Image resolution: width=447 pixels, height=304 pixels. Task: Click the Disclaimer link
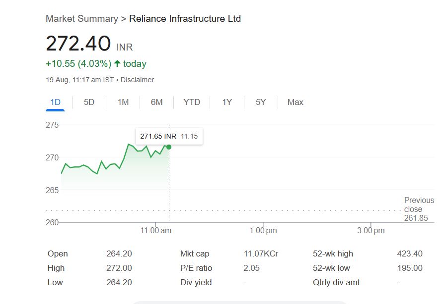[138, 80]
